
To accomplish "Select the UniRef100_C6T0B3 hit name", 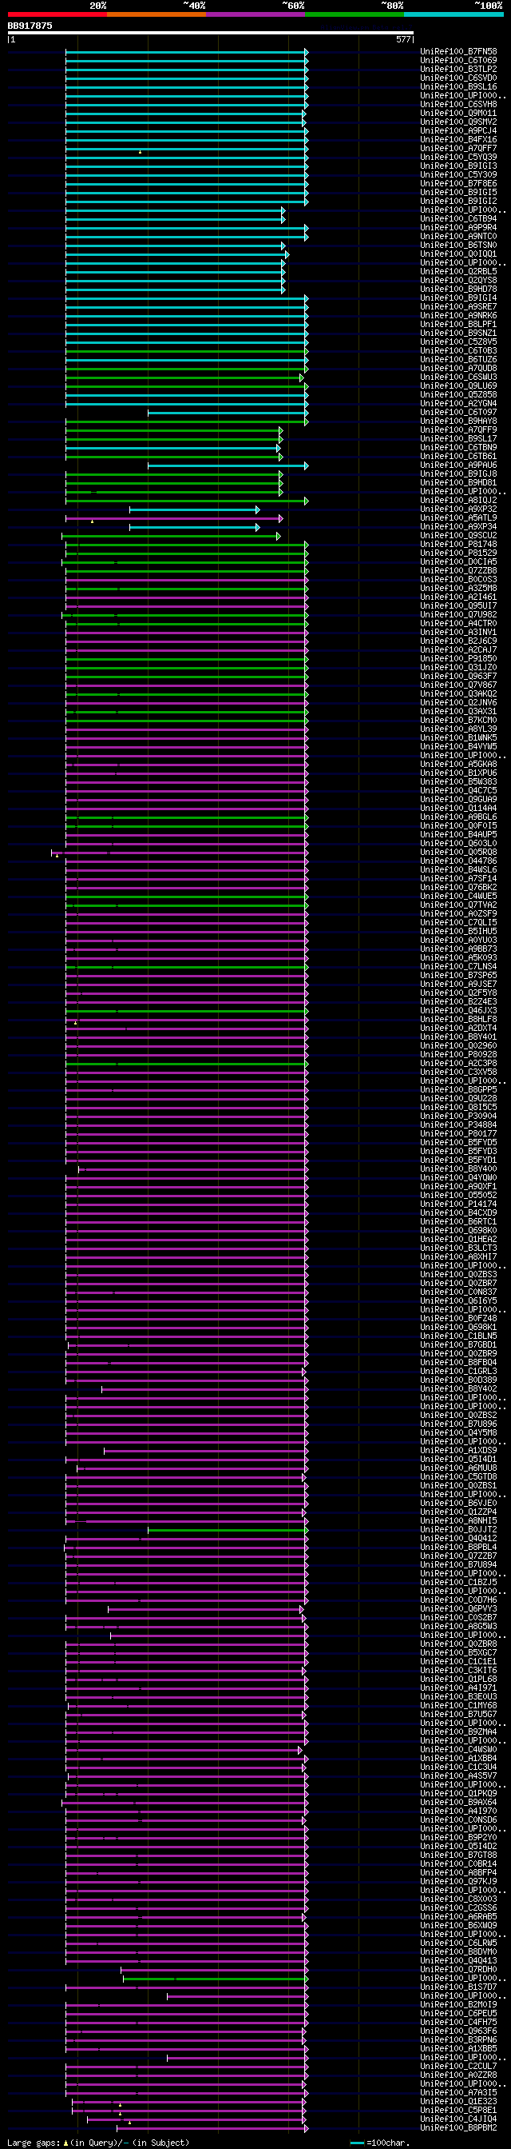I will (x=458, y=350).
